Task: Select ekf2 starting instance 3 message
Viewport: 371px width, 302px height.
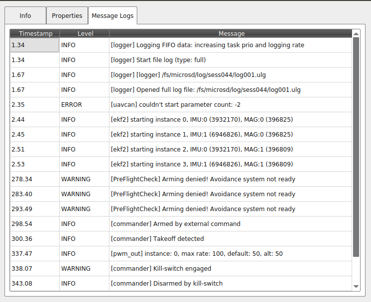Action: pos(230,164)
